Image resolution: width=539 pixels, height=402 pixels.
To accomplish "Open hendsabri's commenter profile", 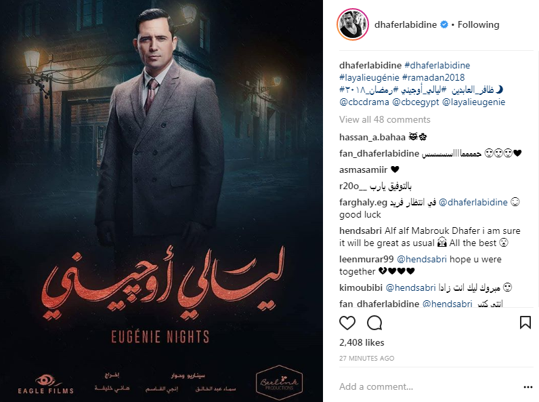I will [x=360, y=230].
